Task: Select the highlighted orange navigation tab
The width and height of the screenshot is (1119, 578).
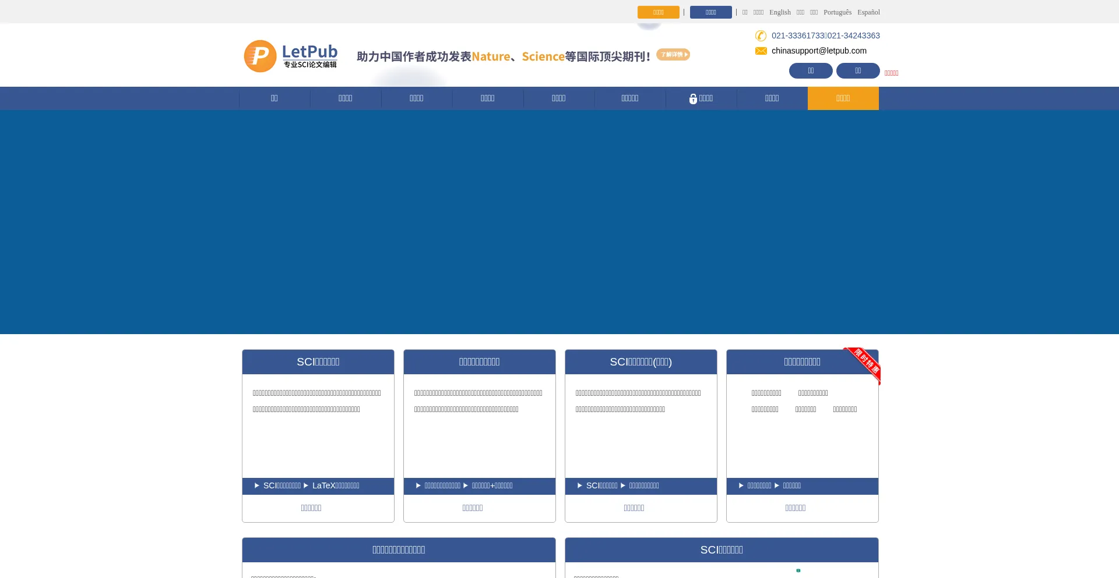Action: [843, 98]
